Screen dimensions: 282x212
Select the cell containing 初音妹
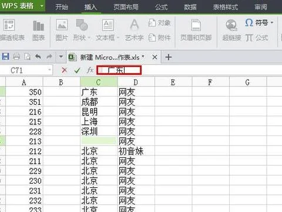(x=136, y=151)
